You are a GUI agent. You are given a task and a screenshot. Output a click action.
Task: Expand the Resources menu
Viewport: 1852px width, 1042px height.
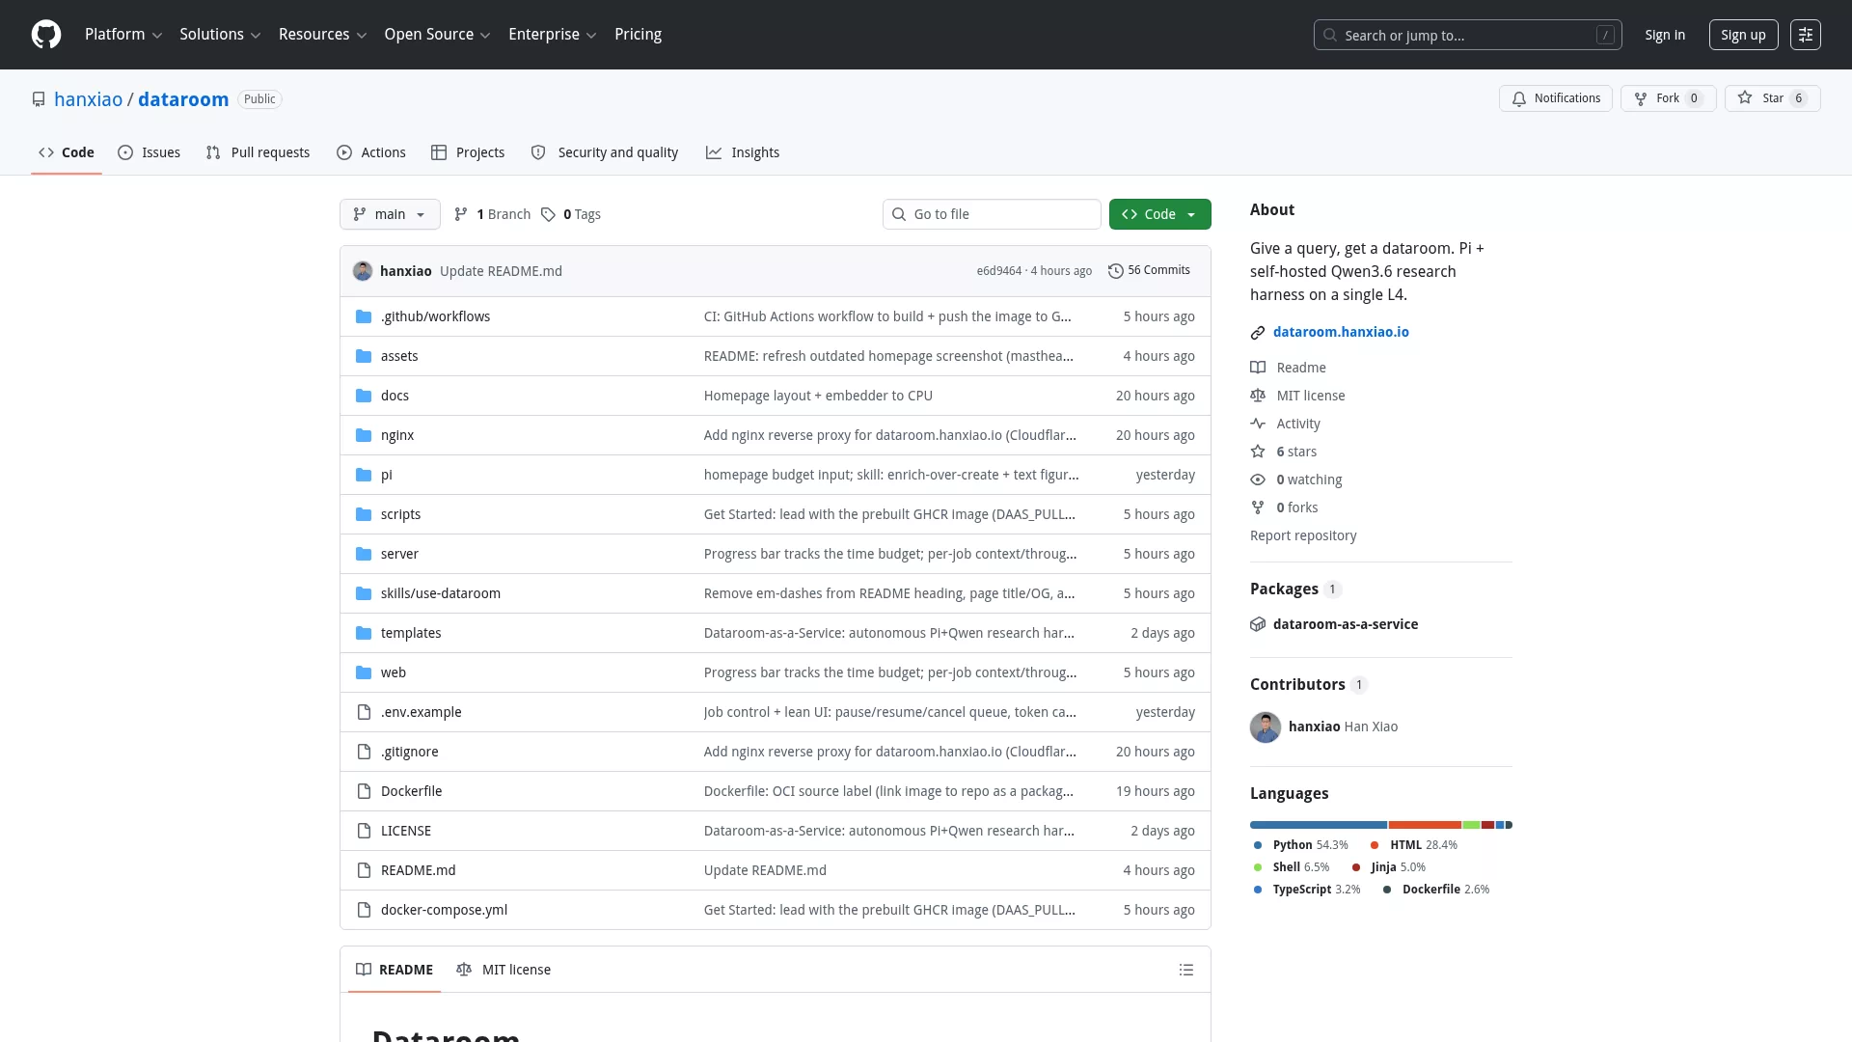click(x=322, y=35)
